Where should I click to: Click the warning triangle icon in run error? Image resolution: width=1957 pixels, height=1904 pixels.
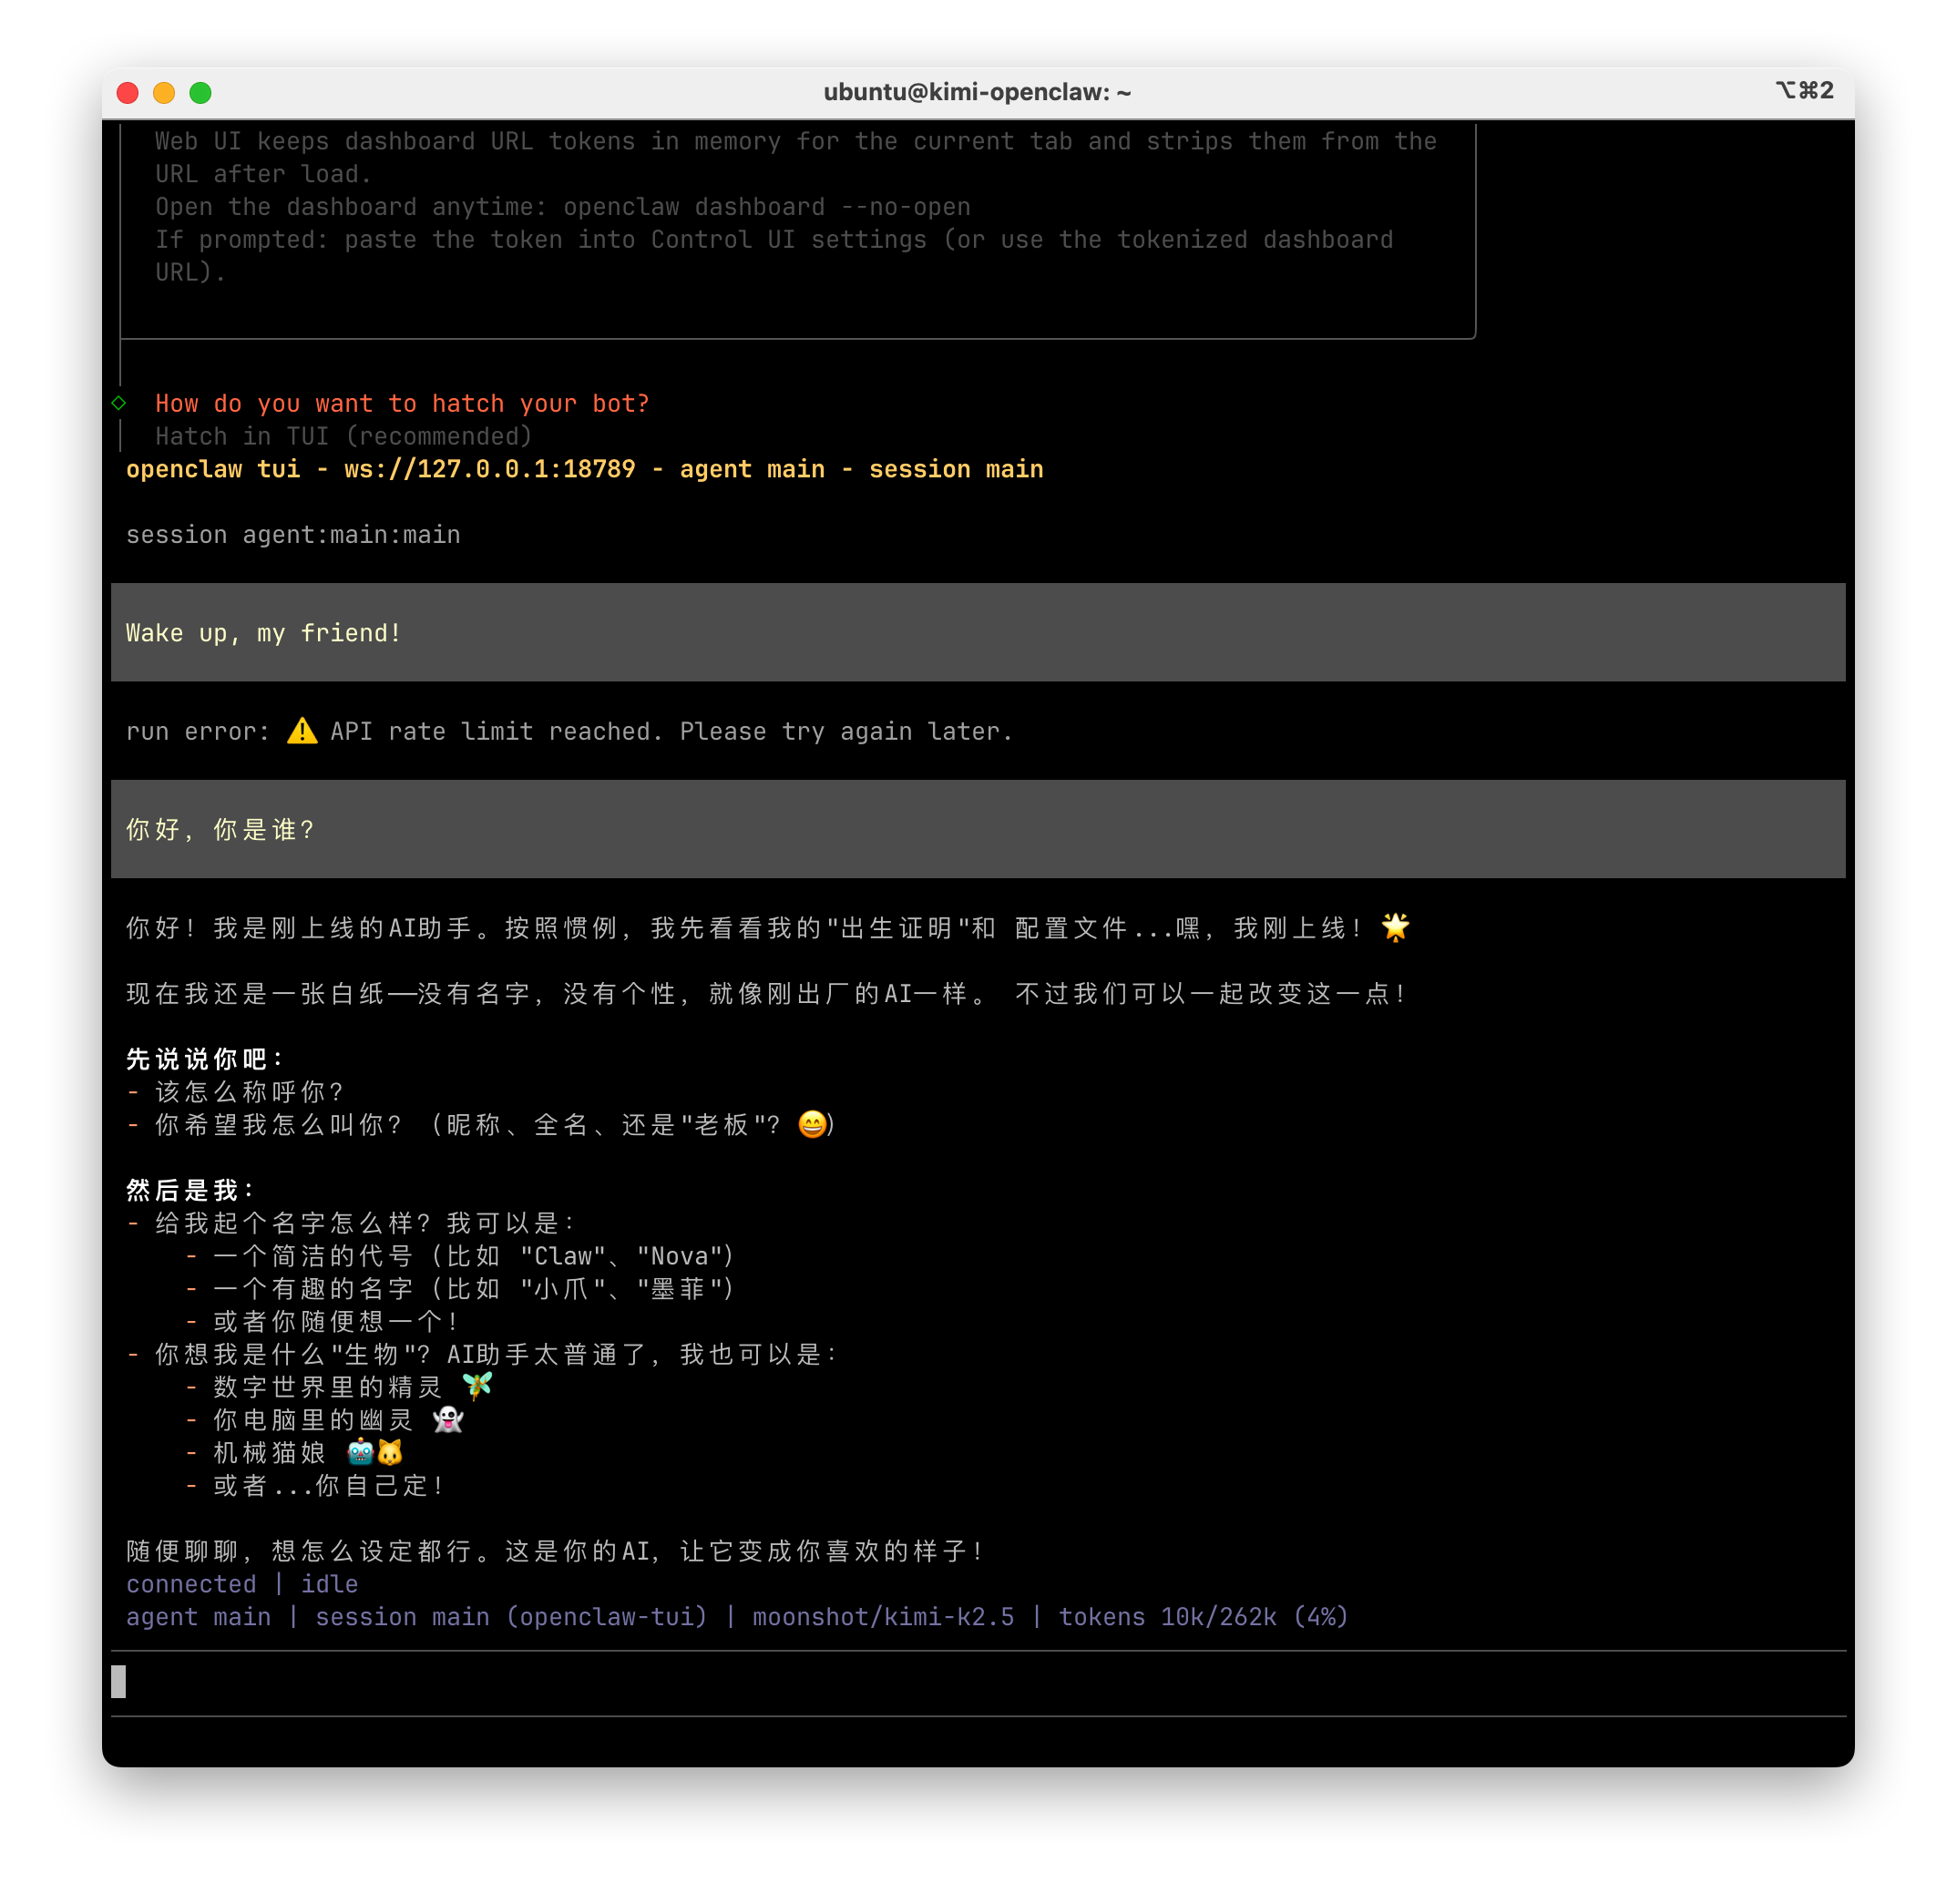(x=302, y=731)
